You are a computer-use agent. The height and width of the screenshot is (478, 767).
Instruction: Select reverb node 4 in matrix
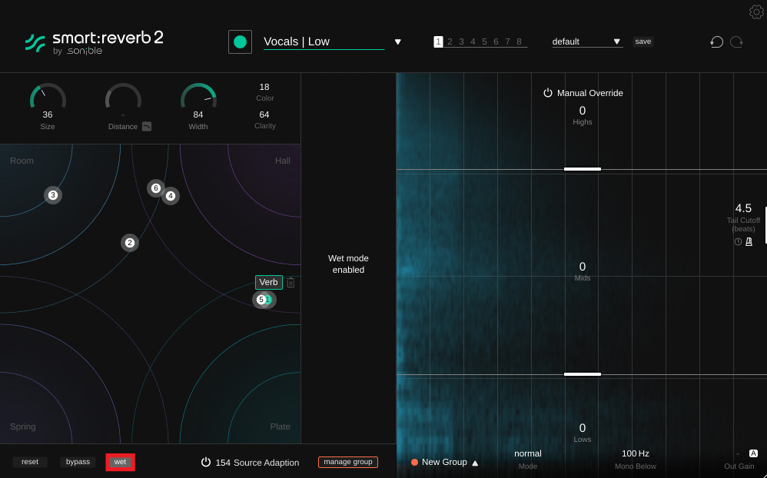coord(171,196)
